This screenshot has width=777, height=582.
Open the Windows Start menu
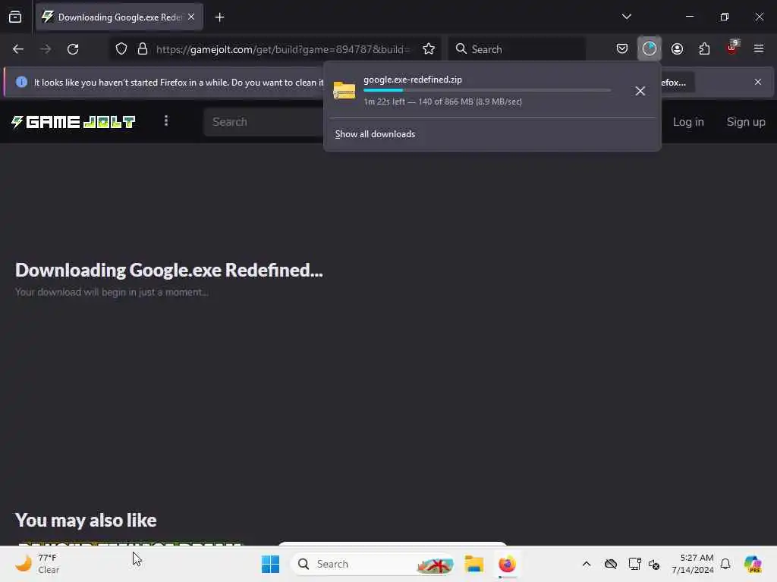coord(270,564)
